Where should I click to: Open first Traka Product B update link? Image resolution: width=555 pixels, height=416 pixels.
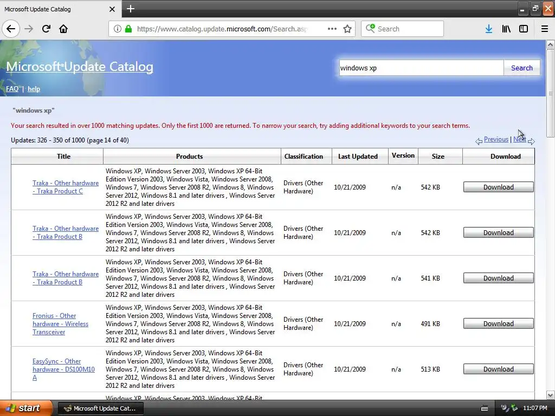[x=66, y=233]
